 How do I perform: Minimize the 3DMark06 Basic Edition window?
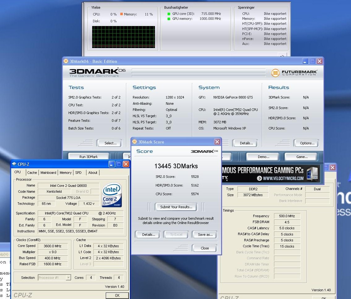click(305, 61)
